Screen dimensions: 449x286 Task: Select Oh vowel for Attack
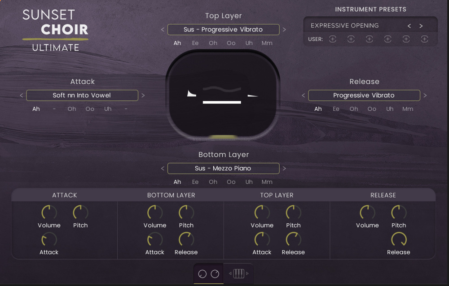click(72, 109)
